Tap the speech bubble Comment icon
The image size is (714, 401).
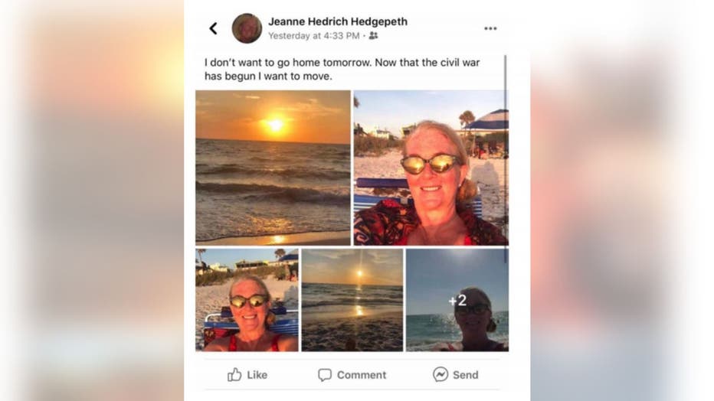(325, 375)
